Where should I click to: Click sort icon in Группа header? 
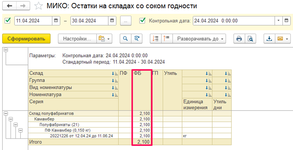click(114, 81)
